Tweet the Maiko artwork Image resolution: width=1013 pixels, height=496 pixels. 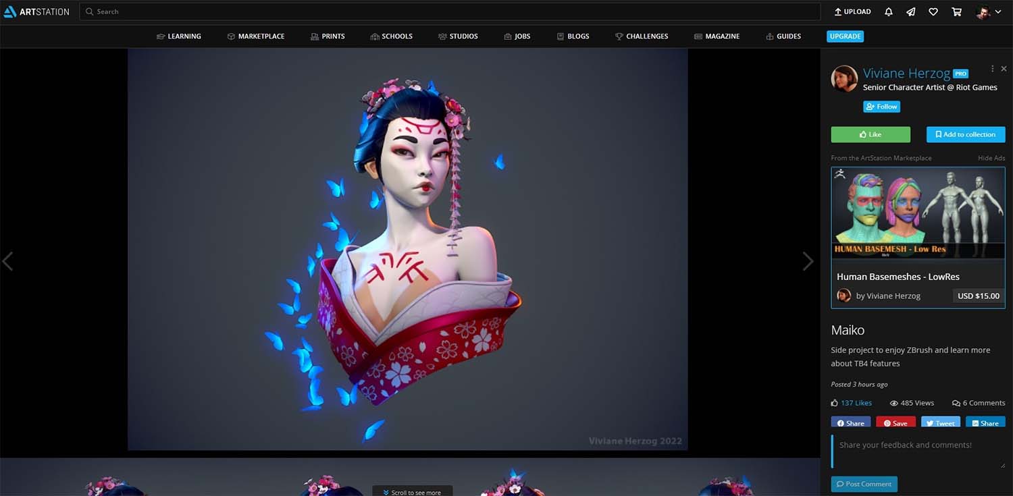click(x=940, y=422)
